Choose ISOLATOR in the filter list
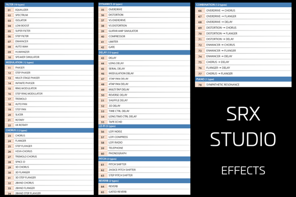 point(49,20)
